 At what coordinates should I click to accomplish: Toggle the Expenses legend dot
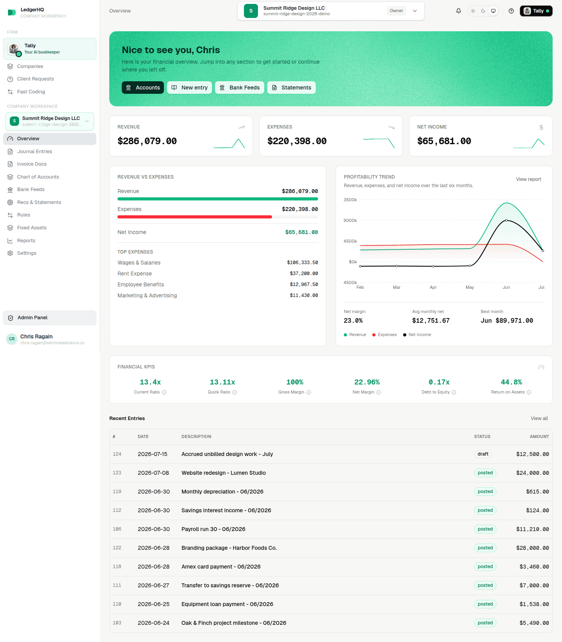[374, 335]
